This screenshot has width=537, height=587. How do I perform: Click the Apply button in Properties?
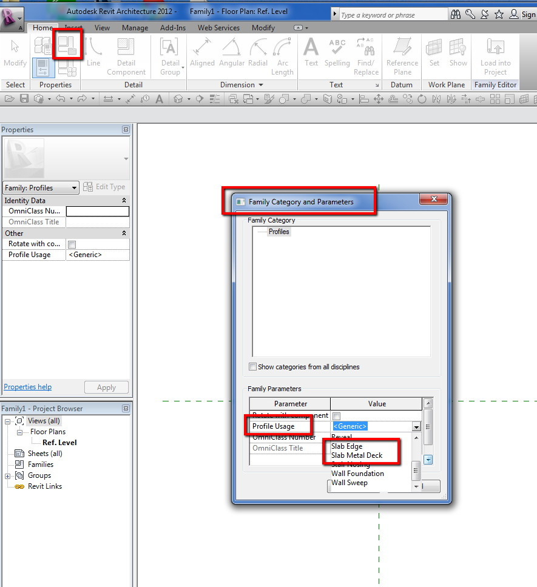click(106, 387)
